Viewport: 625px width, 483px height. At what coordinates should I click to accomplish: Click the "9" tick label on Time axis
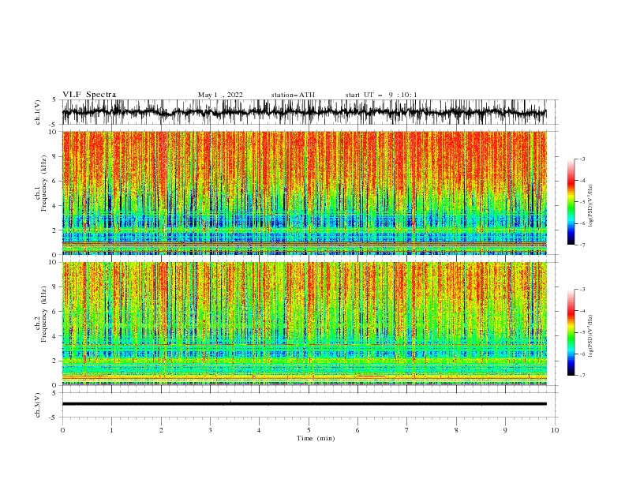coord(505,430)
